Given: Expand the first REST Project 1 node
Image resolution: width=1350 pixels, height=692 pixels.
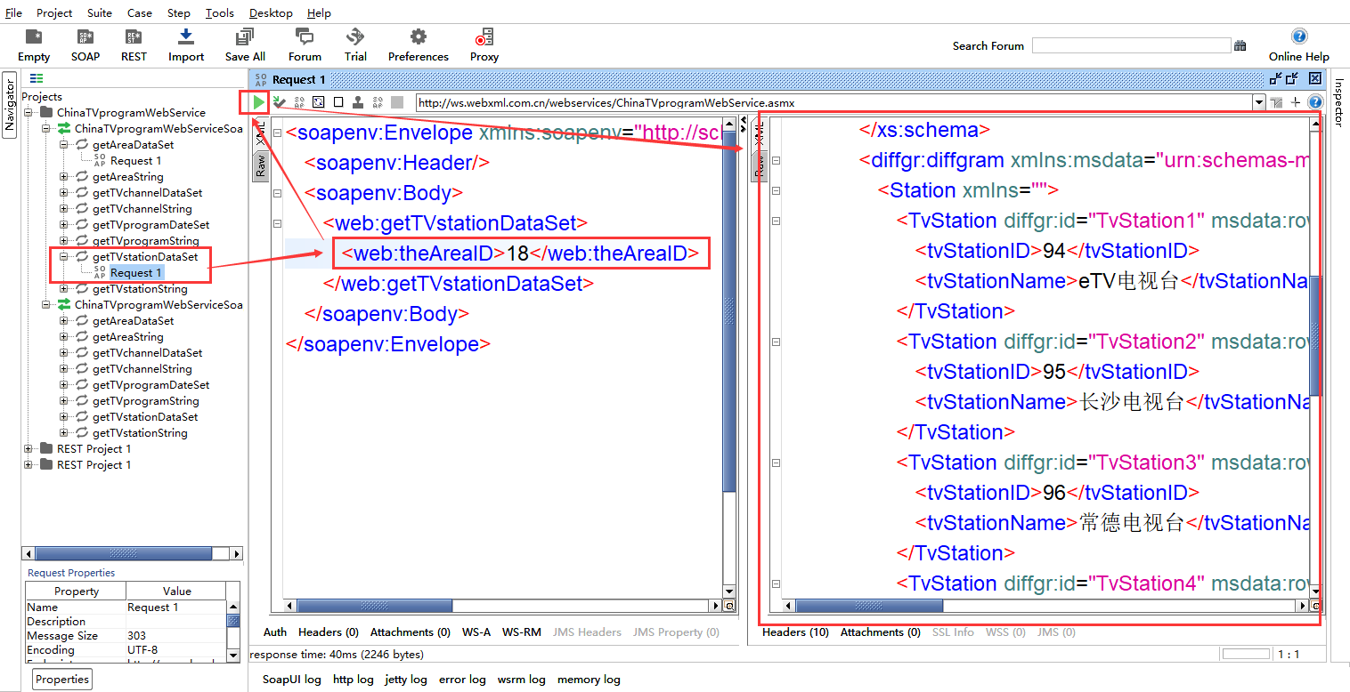Looking at the screenshot, I should (29, 449).
